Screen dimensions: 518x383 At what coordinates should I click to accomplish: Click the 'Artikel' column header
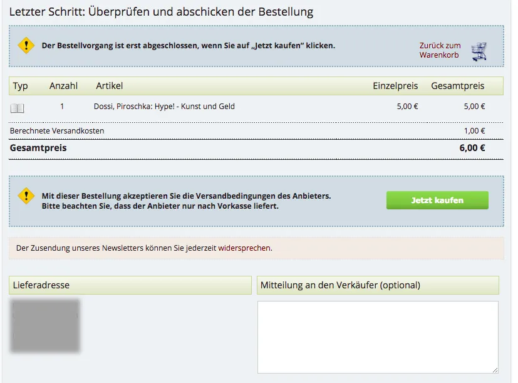110,86
